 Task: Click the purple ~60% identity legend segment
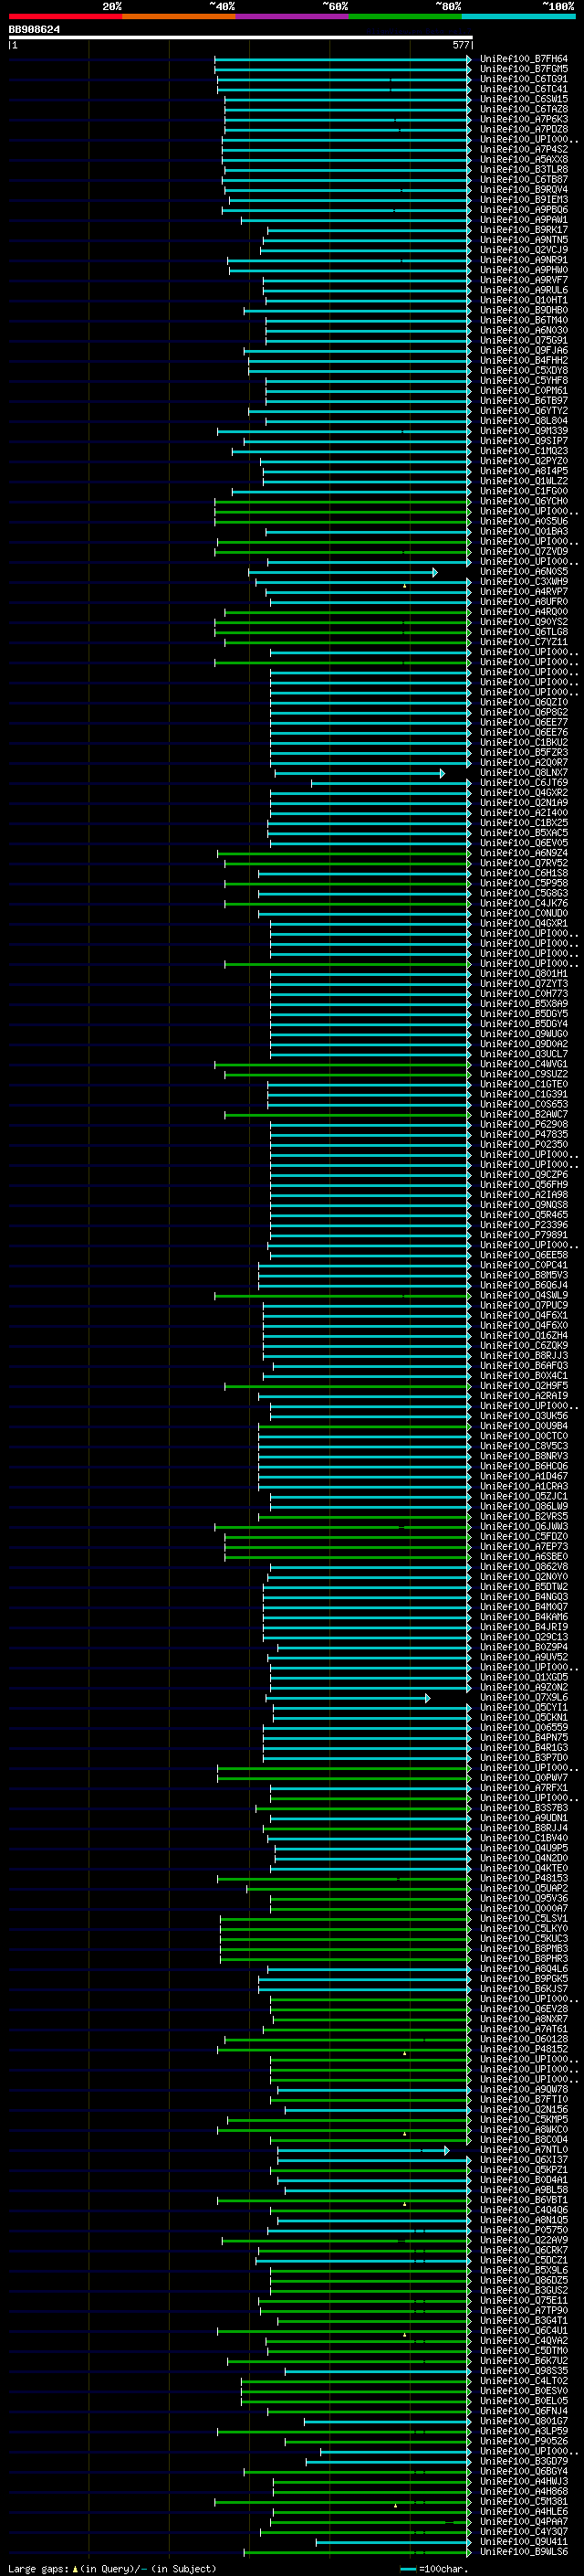(291, 16)
